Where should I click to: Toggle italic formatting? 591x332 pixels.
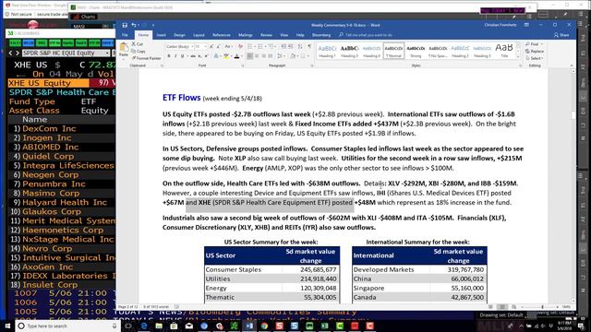[175, 56]
